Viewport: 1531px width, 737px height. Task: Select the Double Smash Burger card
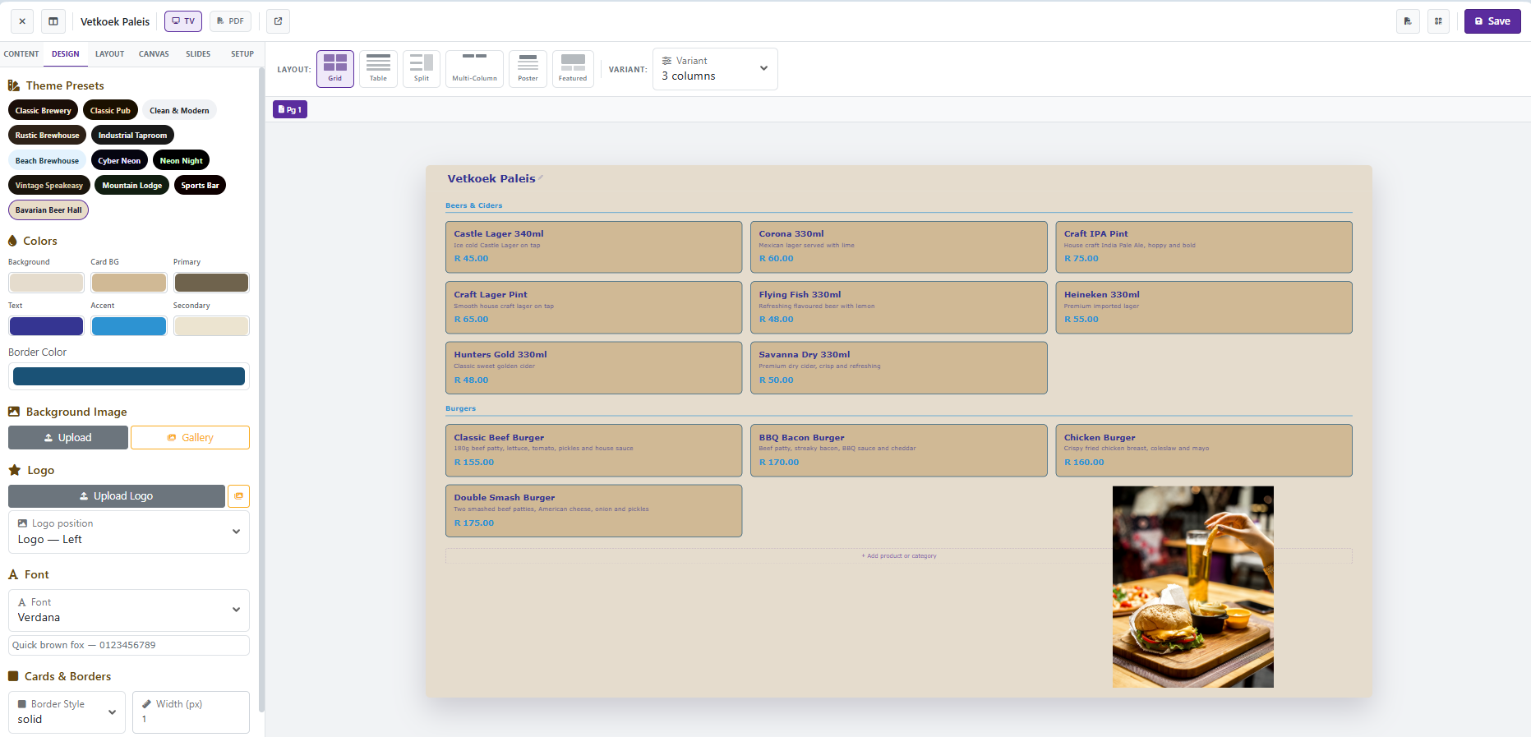[593, 510]
